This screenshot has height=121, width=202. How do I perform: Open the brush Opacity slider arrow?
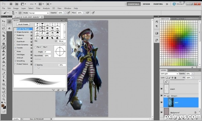tap(65, 13)
